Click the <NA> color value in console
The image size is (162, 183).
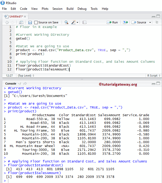(65, 146)
